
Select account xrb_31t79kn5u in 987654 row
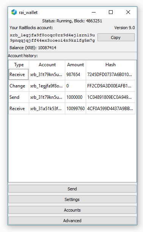coord(47,75)
